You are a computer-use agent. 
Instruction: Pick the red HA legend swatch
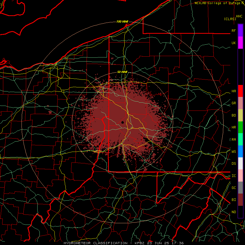point(240,91)
